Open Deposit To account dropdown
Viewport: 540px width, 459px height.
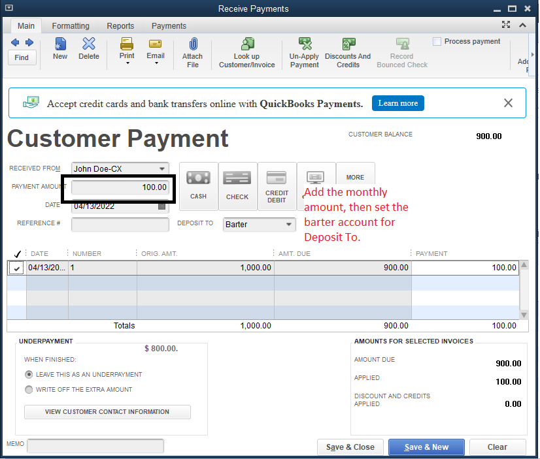point(288,225)
